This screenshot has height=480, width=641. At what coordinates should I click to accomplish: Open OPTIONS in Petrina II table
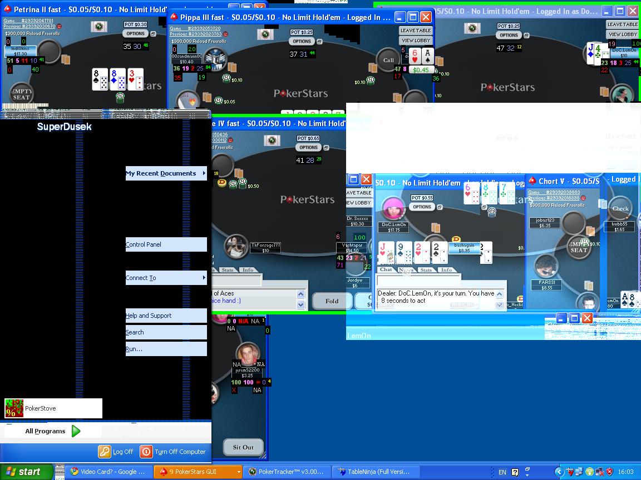135,34
